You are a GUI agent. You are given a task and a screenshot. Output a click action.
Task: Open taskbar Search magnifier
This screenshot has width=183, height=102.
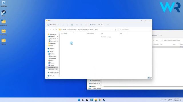pos(83,100)
